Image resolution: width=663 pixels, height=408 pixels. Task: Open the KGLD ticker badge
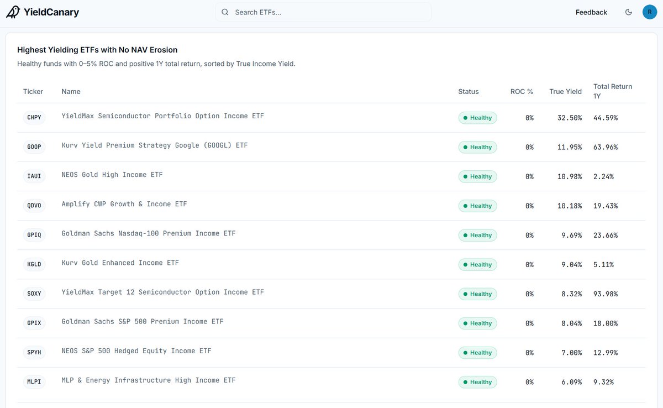(x=34, y=264)
